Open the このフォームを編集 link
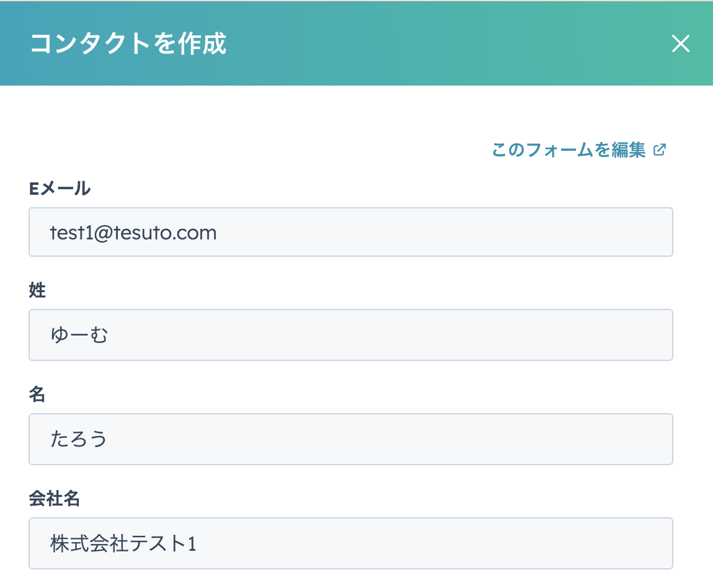 pyautogui.click(x=569, y=149)
